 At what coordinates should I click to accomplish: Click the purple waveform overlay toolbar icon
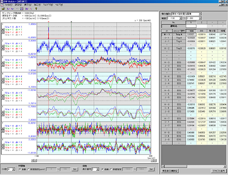27,9
